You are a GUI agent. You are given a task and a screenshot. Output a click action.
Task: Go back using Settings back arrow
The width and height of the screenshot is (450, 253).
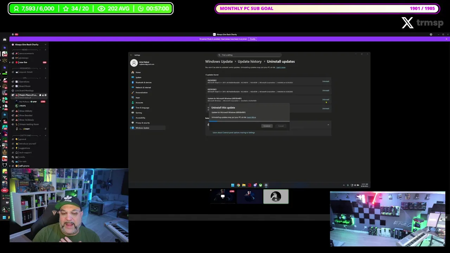point(131,55)
